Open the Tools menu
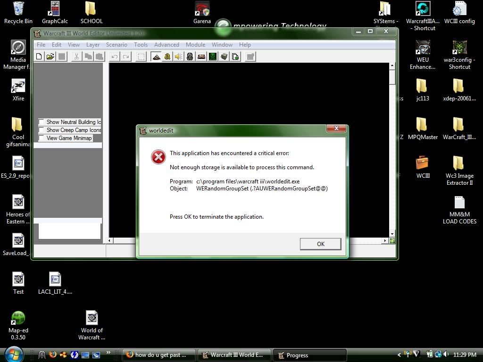This screenshot has width=483, height=362. point(141,45)
